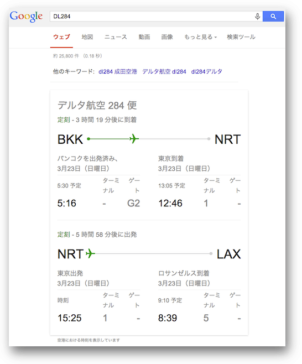
Task: Click the departure time 5:16
Action: (x=66, y=204)
